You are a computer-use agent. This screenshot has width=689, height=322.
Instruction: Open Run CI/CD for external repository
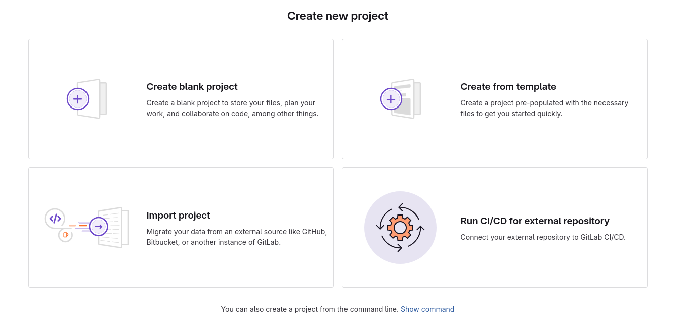[494, 227]
